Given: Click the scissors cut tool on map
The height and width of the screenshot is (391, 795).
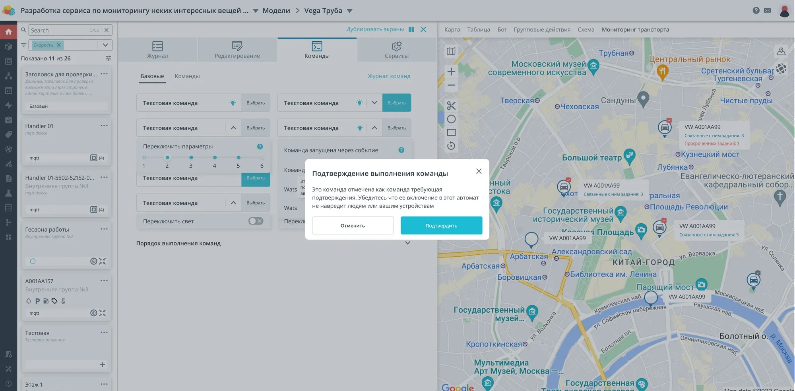Looking at the screenshot, I should click(x=451, y=105).
